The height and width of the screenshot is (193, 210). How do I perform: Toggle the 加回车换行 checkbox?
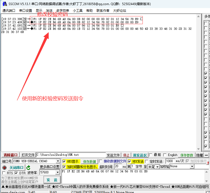[x=187, y=161]
